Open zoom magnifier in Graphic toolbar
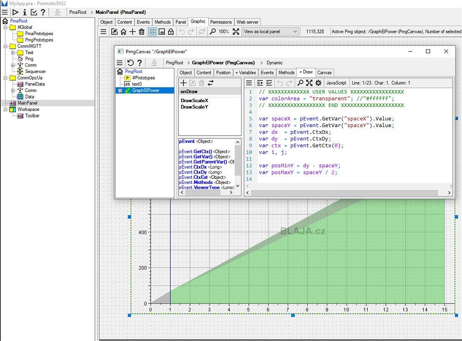The height and width of the screenshot is (341, 462). pyautogui.click(x=213, y=31)
